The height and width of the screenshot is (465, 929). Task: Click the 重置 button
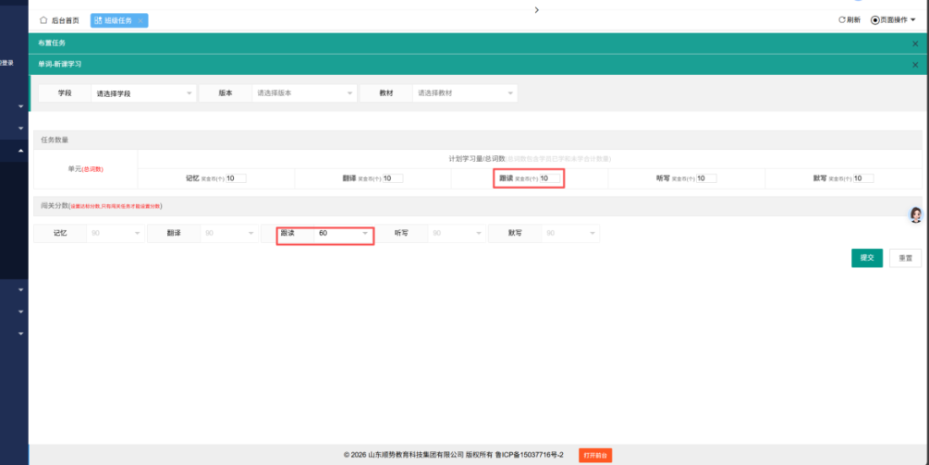pyautogui.click(x=905, y=258)
